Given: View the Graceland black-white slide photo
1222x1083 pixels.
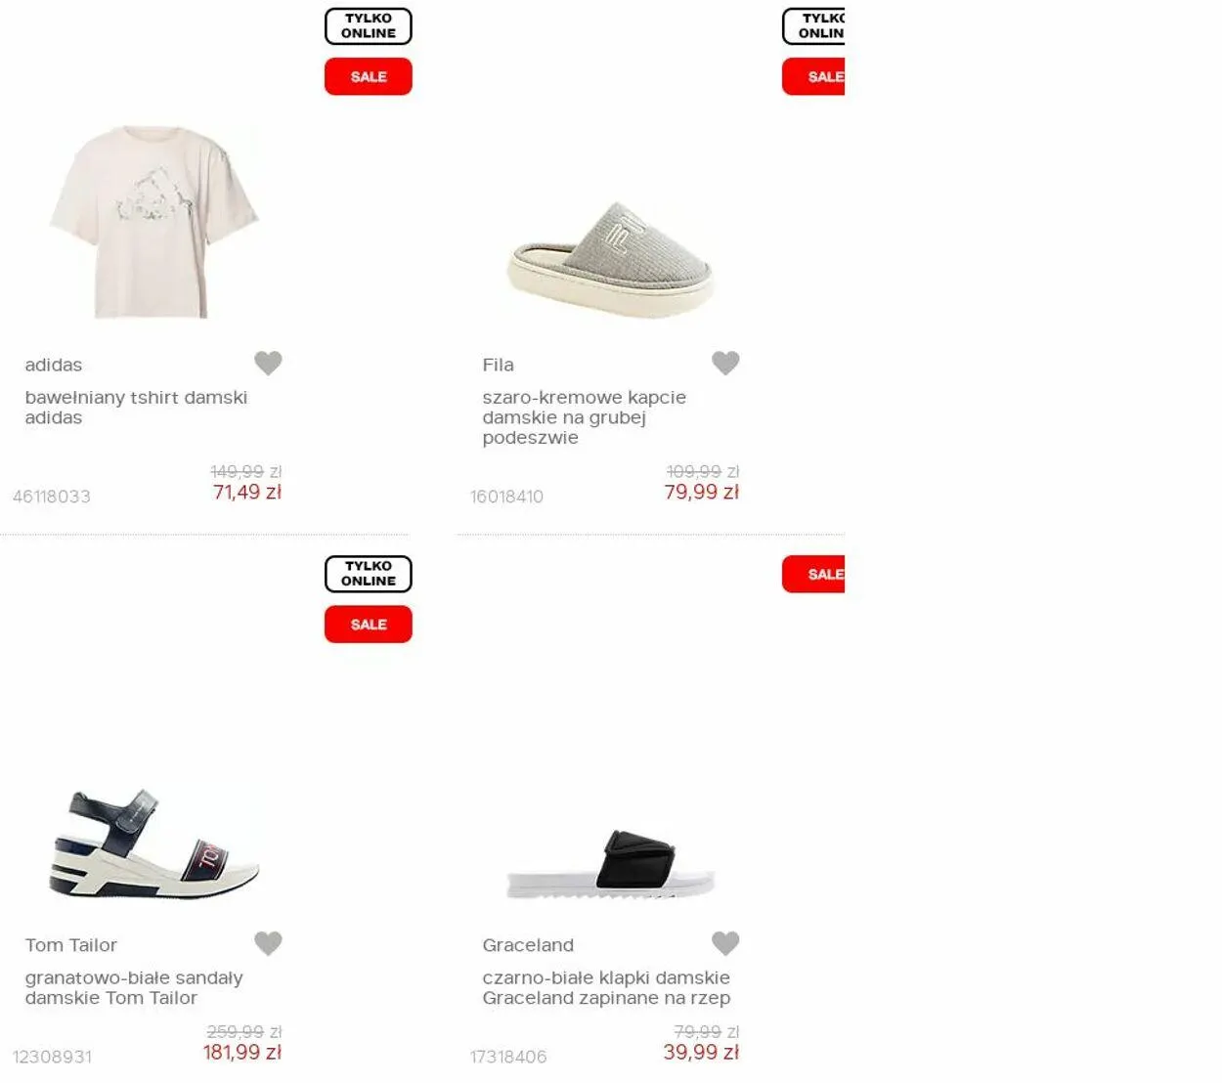Looking at the screenshot, I should click(x=611, y=864).
